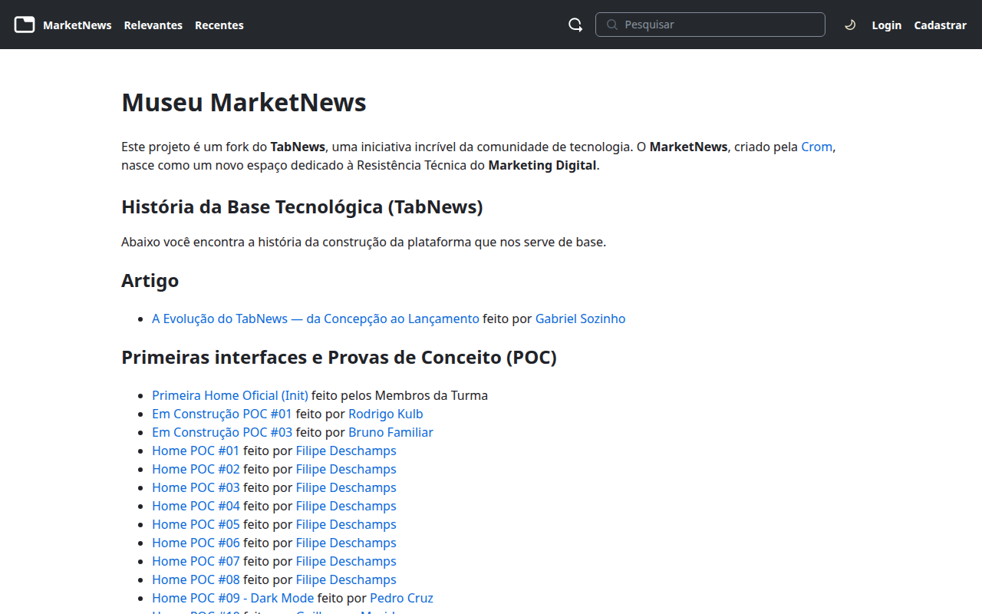
Task: Focus the Pesquisar search field
Action: pos(710,25)
